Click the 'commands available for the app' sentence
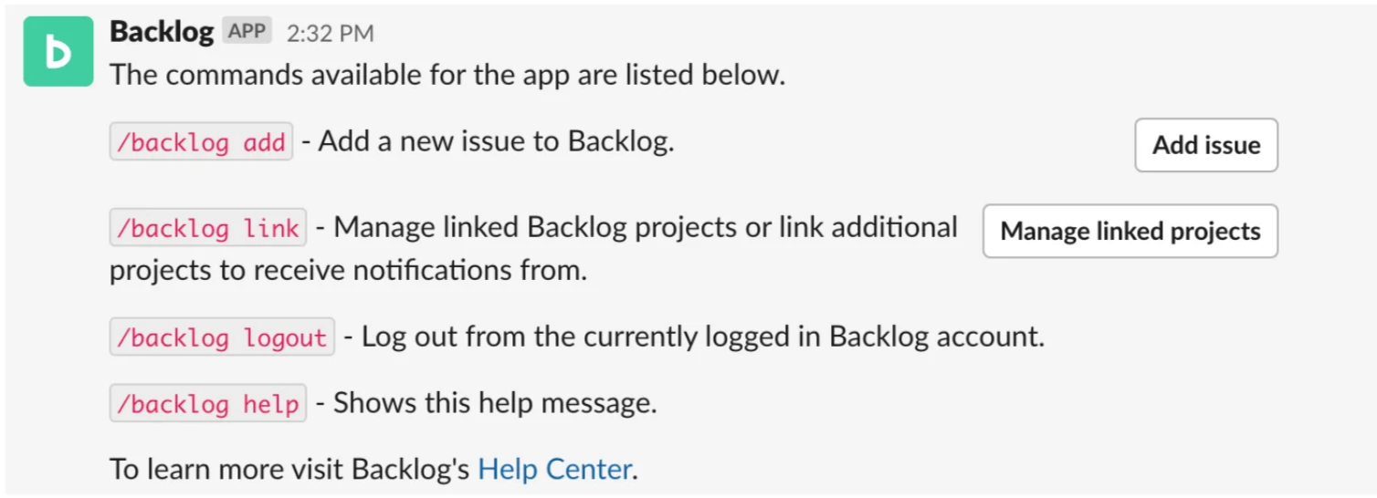The image size is (1377, 498). click(447, 75)
